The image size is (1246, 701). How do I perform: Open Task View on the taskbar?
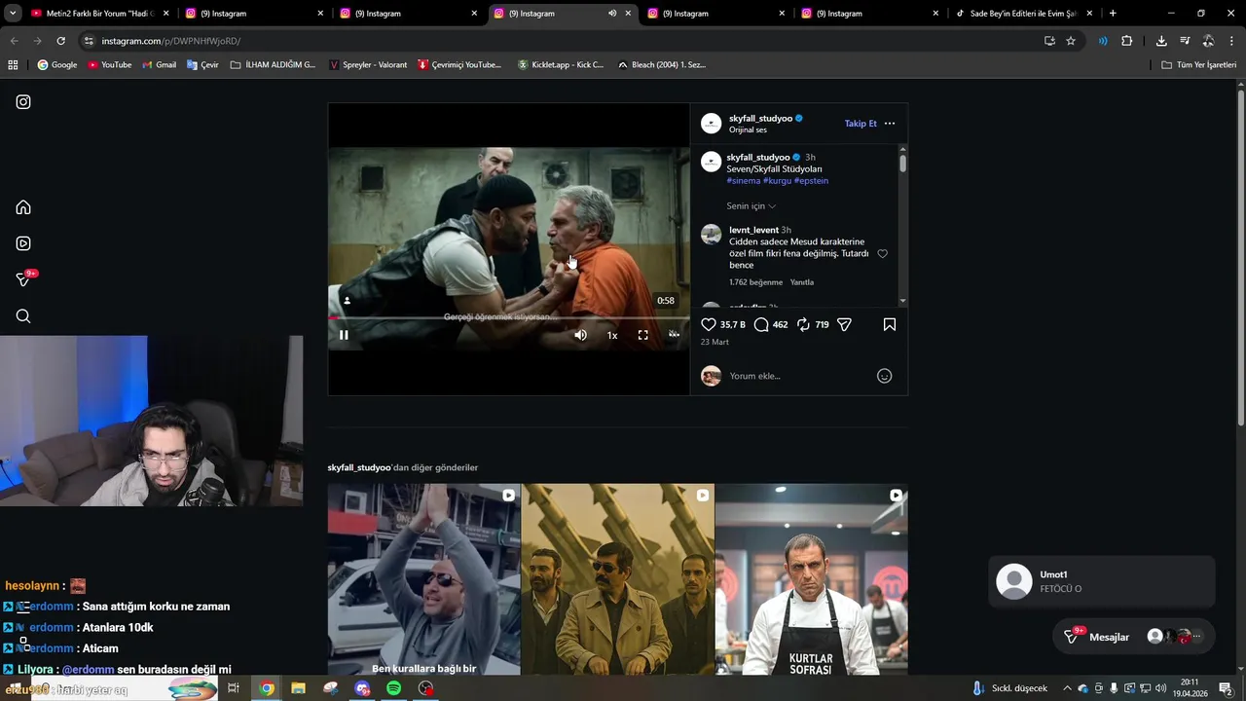click(234, 688)
